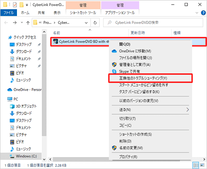Screen dimensions: 207x169
Task: Switch to the 共有 ribbon tab
Action: [x=41, y=13]
